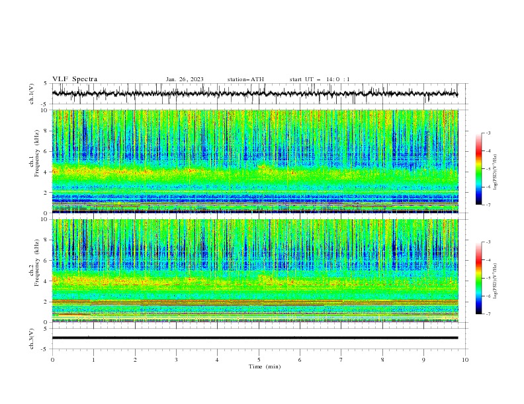This screenshot has width=524, height=404.
Task: Click the ch.1 spectrogram color bar
Action: click(x=478, y=169)
